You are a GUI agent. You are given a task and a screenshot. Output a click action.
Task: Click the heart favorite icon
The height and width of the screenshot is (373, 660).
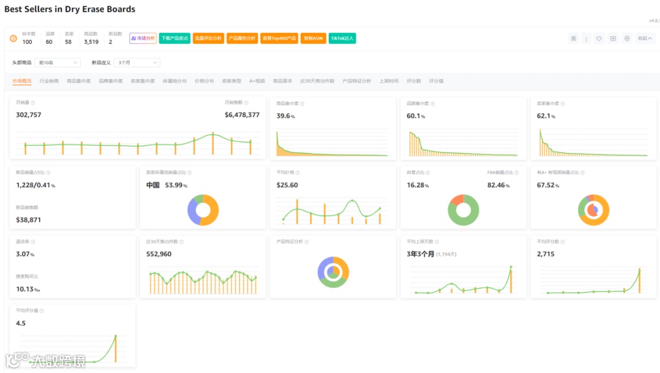(x=599, y=39)
